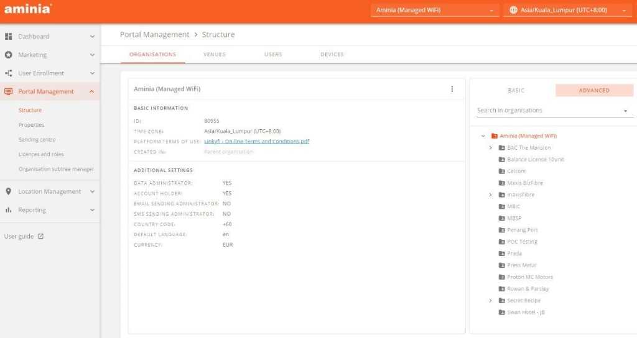
Task: Switch to the Venues tab
Action: point(215,55)
